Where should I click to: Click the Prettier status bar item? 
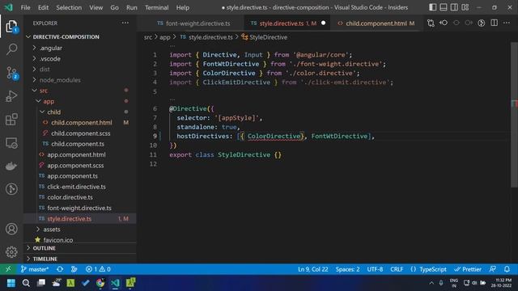(x=468, y=269)
